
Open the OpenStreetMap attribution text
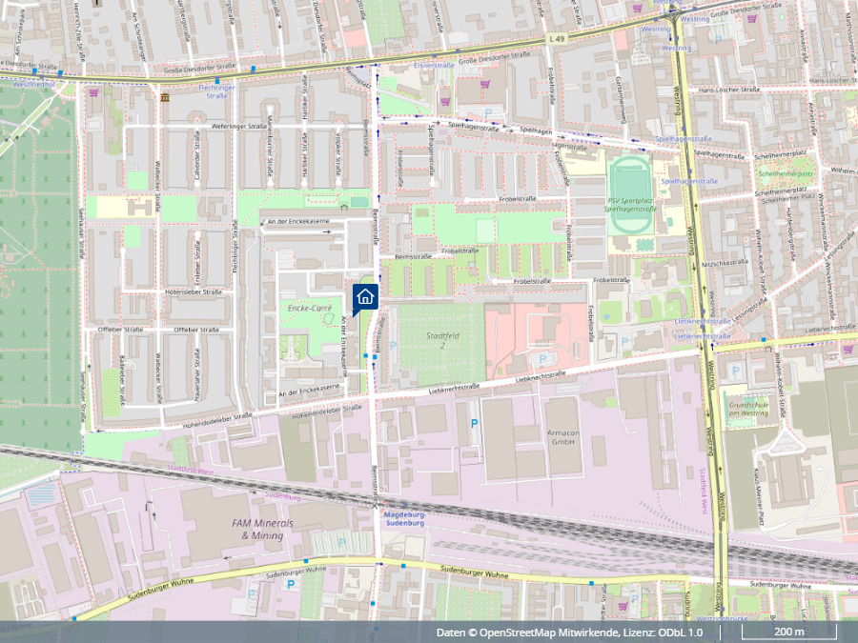pyautogui.click(x=569, y=633)
